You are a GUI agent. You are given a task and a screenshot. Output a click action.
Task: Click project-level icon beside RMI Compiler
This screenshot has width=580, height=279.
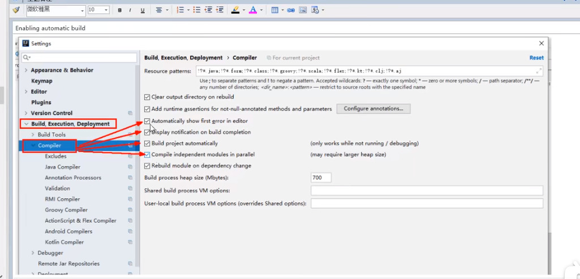pos(130,199)
